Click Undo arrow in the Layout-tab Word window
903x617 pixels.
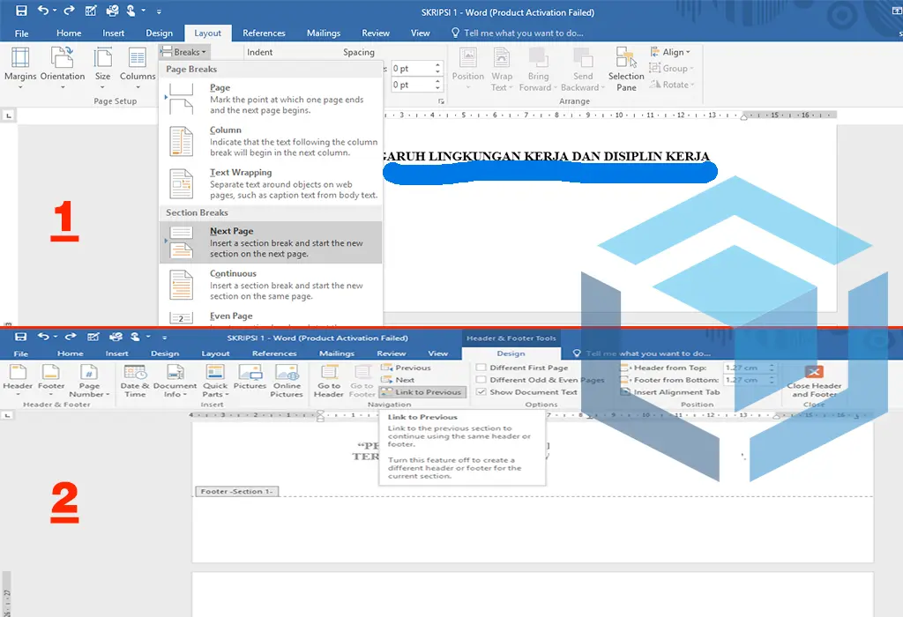(x=43, y=11)
